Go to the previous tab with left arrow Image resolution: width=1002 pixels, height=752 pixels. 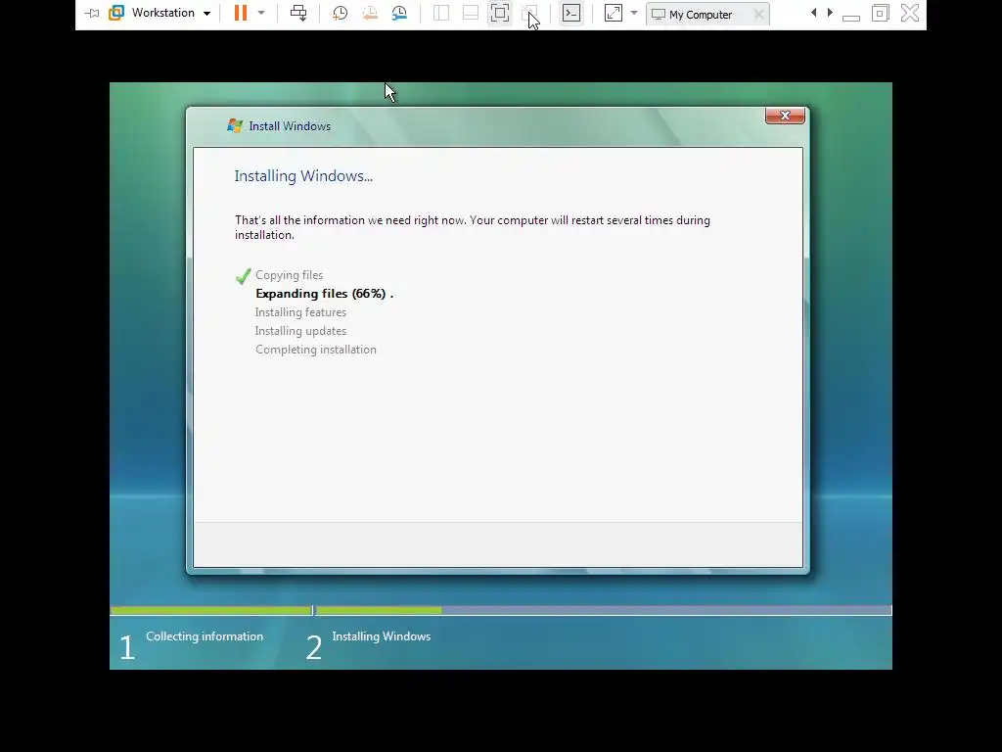[x=813, y=13]
